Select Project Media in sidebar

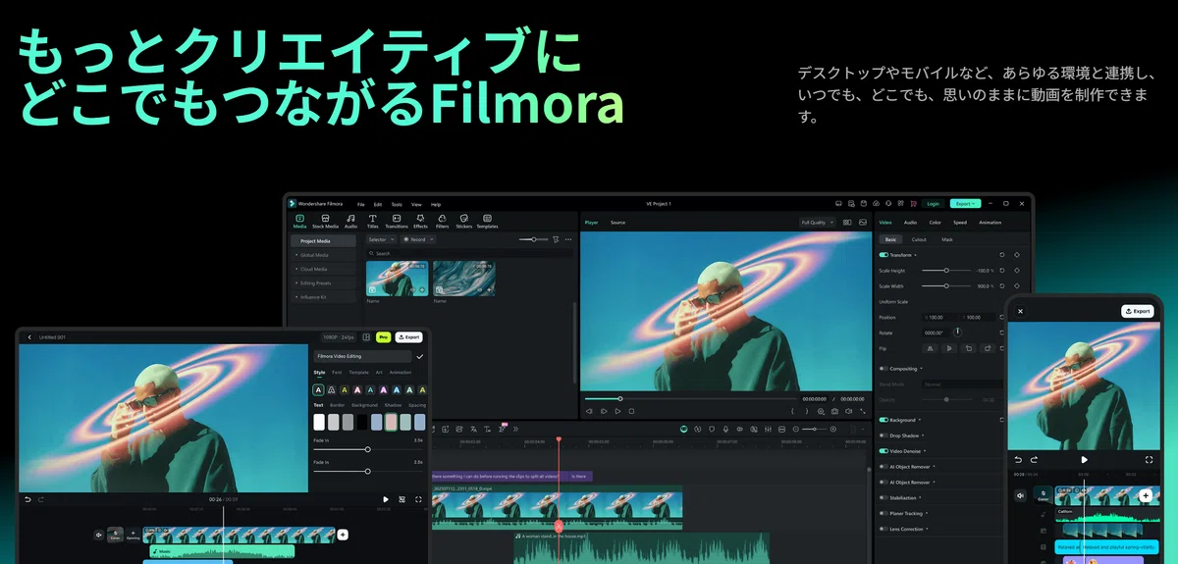point(322,240)
